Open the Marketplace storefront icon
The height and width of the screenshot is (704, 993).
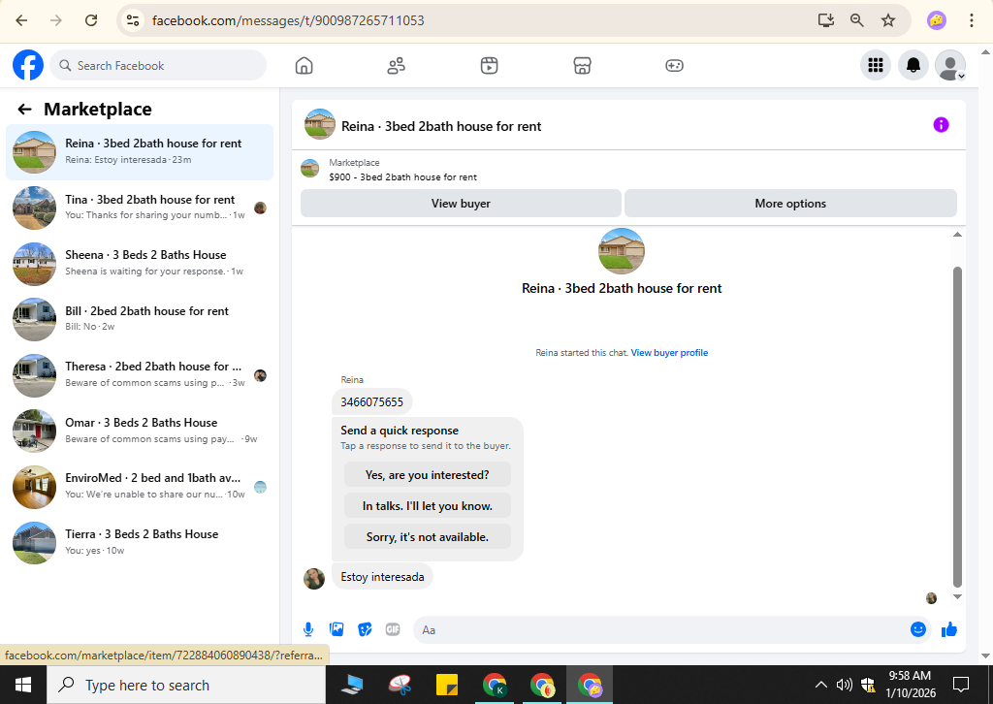pyautogui.click(x=582, y=65)
